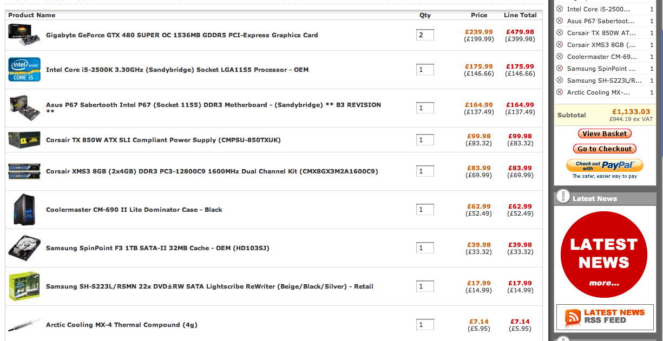Viewport: 663px width, 341px height.
Task: Edit quantity field for GeForce GTX 480
Action: pos(425,35)
